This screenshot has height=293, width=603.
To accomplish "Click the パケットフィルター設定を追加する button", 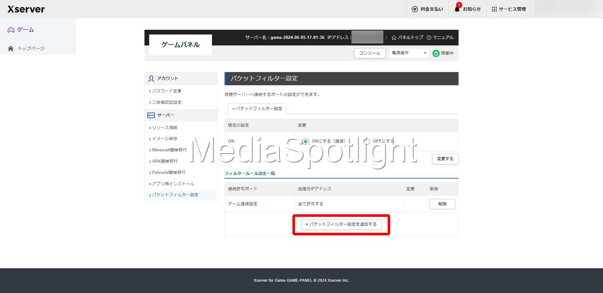I will pyautogui.click(x=341, y=224).
